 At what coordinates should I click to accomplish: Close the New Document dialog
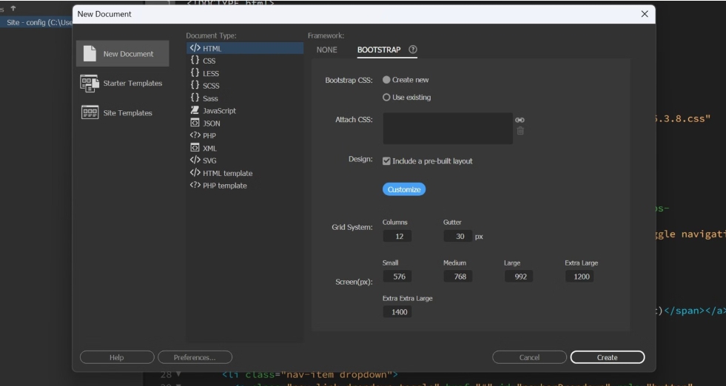tap(645, 14)
